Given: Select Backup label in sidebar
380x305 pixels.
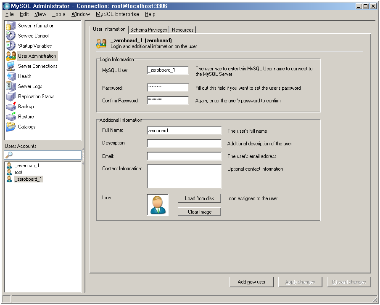Looking at the screenshot, I should click(x=26, y=107).
